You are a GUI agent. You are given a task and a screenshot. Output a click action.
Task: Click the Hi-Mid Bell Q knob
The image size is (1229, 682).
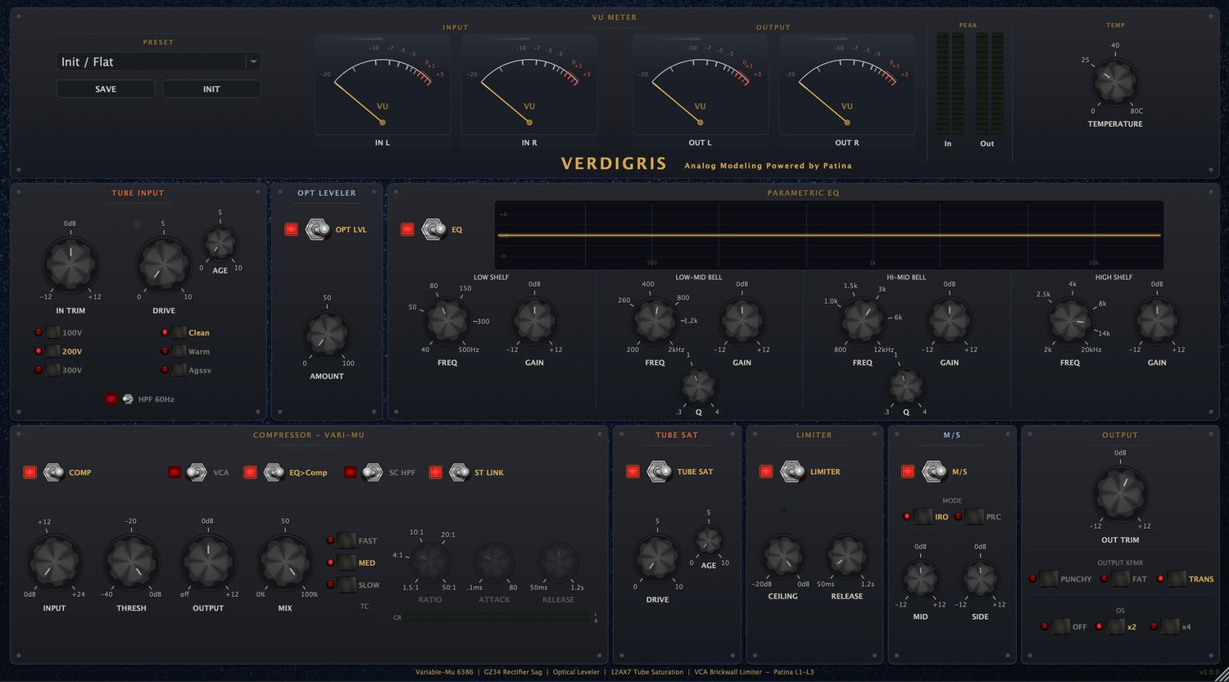click(x=905, y=386)
